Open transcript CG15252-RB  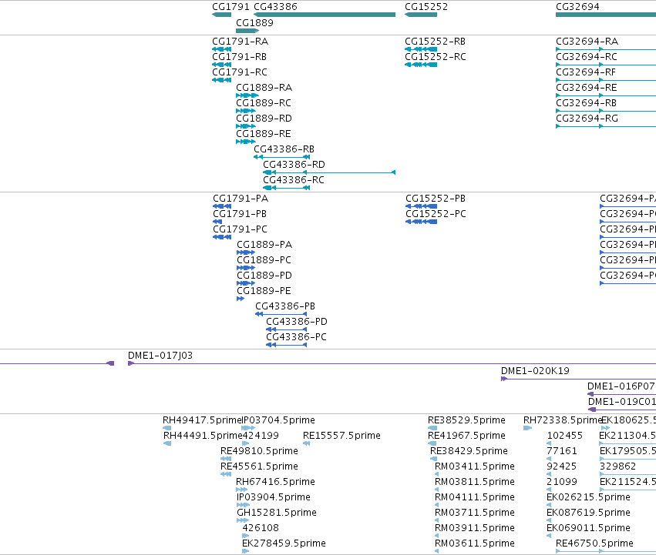[435, 42]
